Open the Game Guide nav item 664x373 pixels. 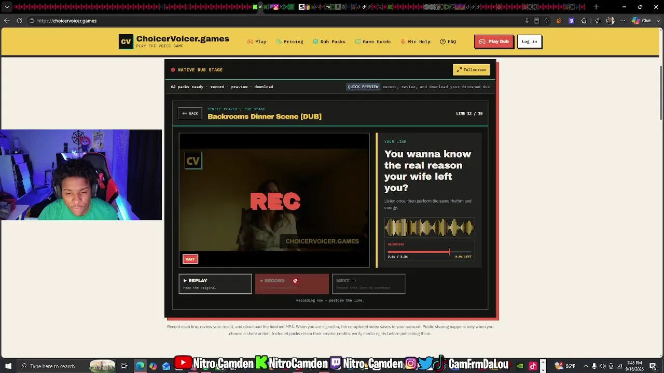click(x=372, y=41)
